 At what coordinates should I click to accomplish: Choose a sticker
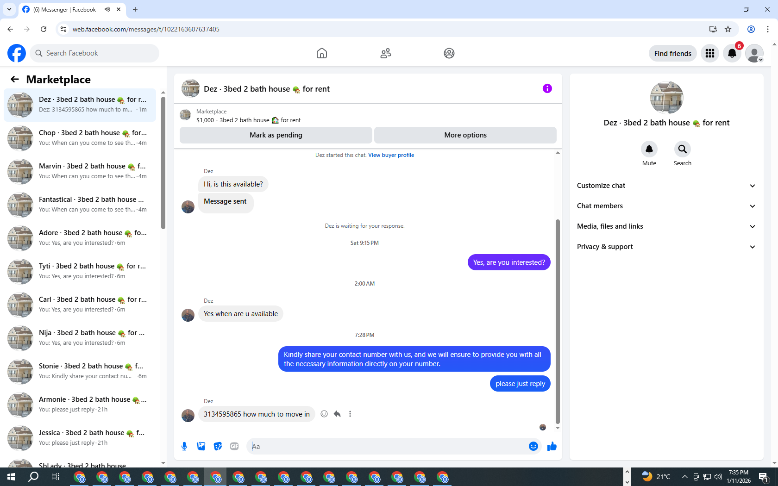pos(218,446)
